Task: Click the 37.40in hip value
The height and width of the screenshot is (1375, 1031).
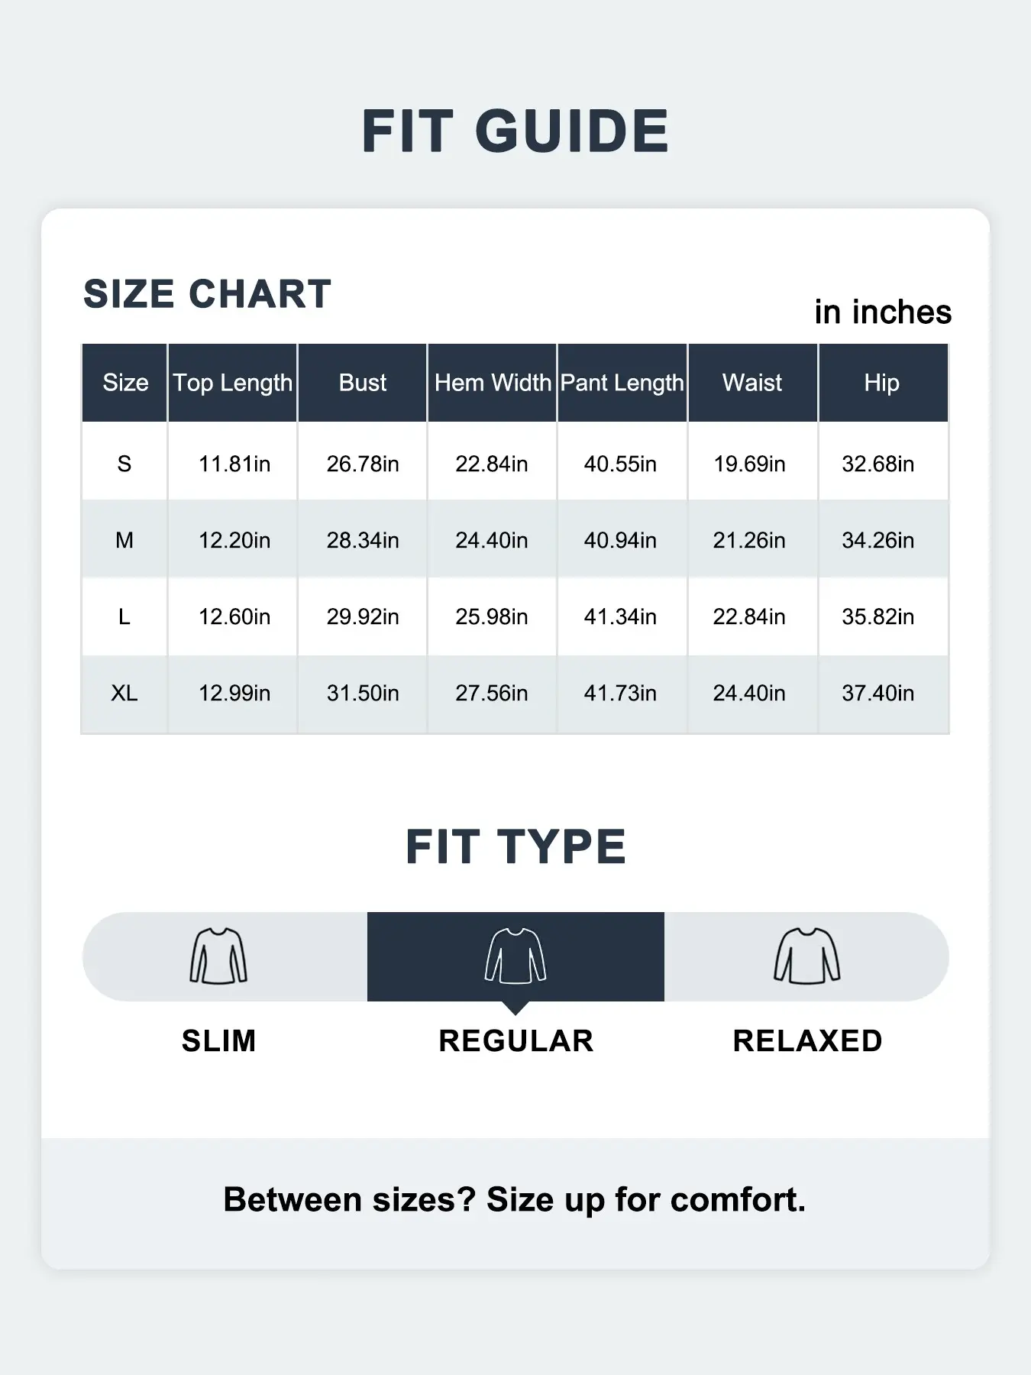Action: tap(878, 693)
